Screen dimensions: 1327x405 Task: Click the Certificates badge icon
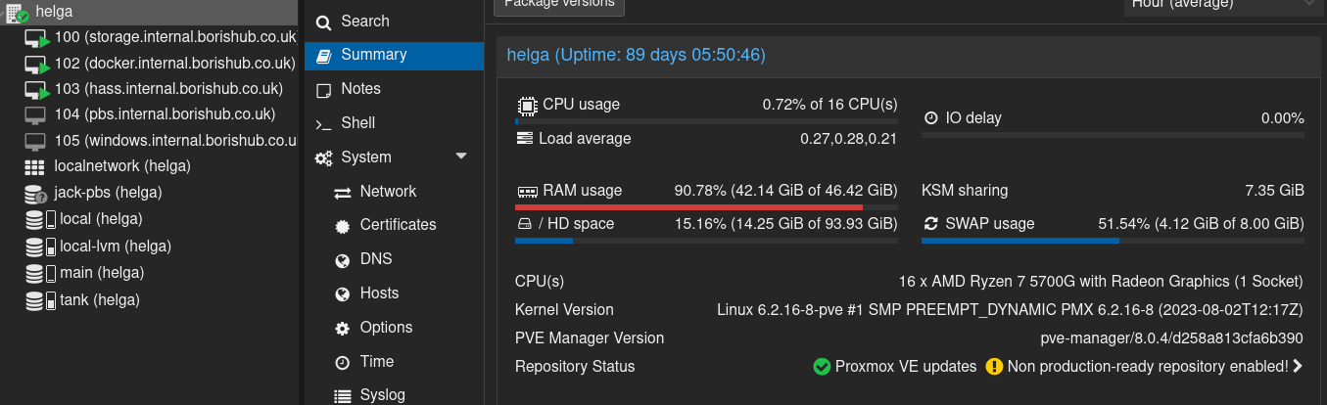coord(343,226)
